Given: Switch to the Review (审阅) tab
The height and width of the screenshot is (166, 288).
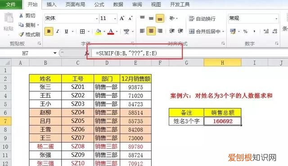Looking at the screenshot, I should click(x=137, y=4).
